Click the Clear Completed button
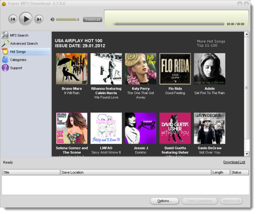This screenshot has width=257, height=214. click(200, 201)
